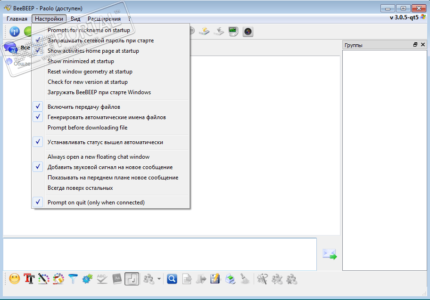Click the remove group cross icon
This screenshot has height=300, width=430.
(291, 279)
